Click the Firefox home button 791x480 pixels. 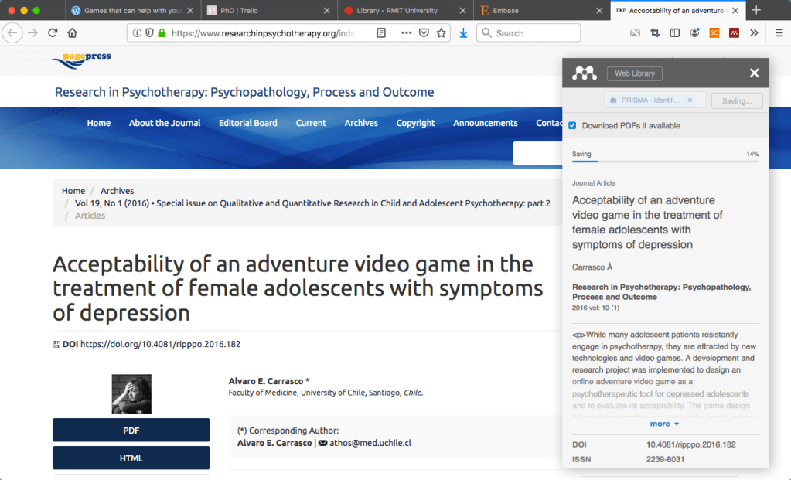click(73, 33)
